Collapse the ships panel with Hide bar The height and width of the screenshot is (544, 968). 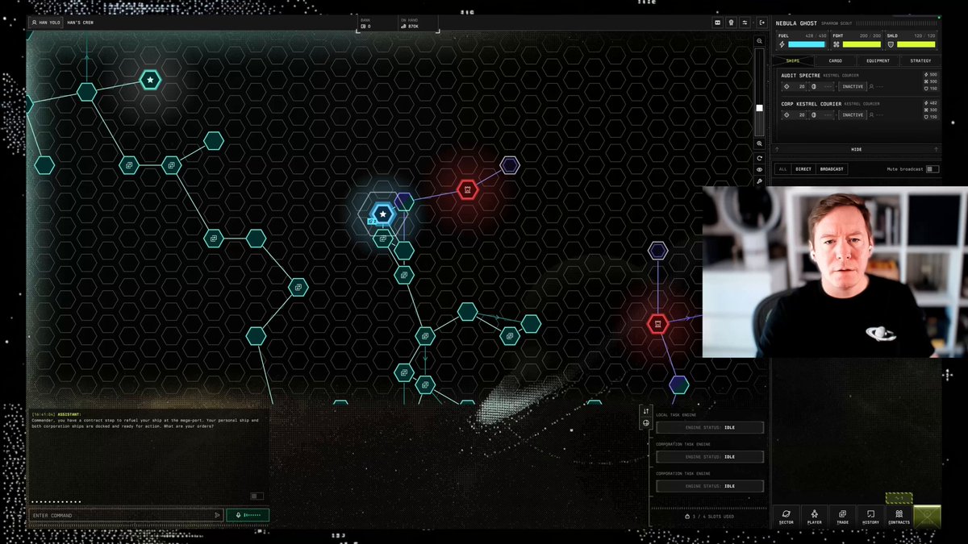click(857, 149)
